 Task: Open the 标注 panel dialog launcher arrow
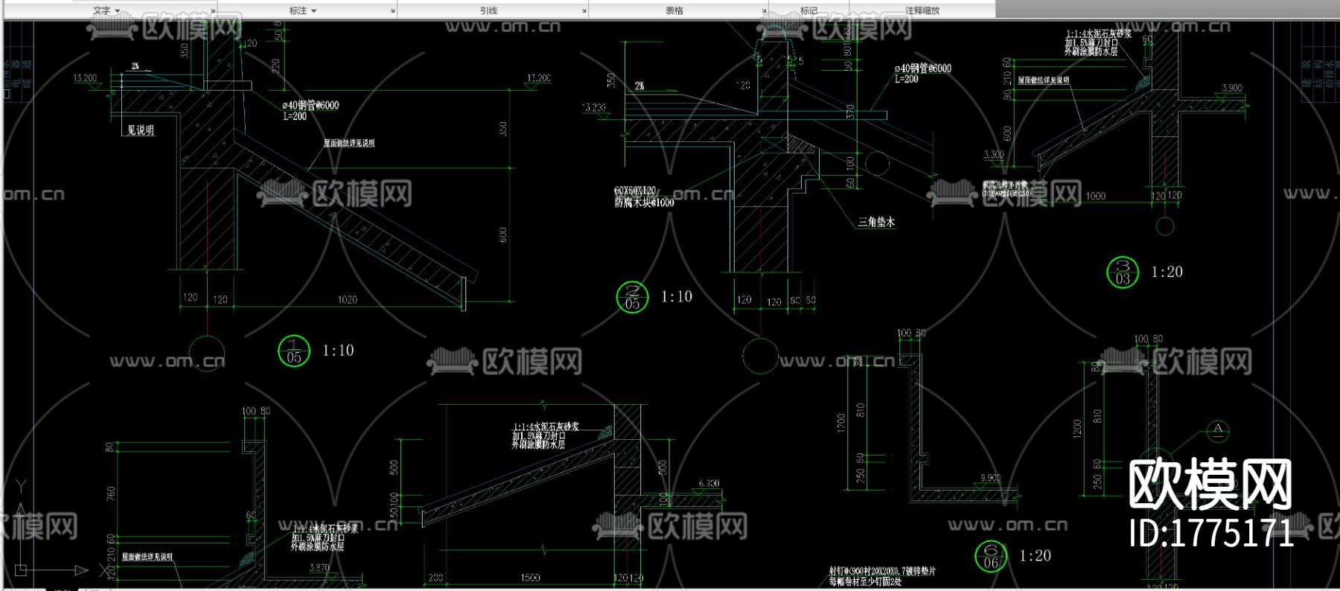[393, 11]
